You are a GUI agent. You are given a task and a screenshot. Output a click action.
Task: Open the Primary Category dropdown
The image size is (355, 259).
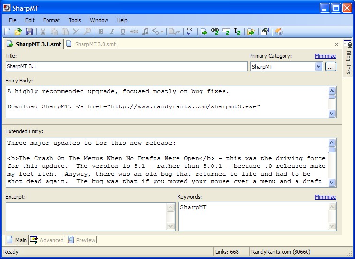[x=319, y=67]
